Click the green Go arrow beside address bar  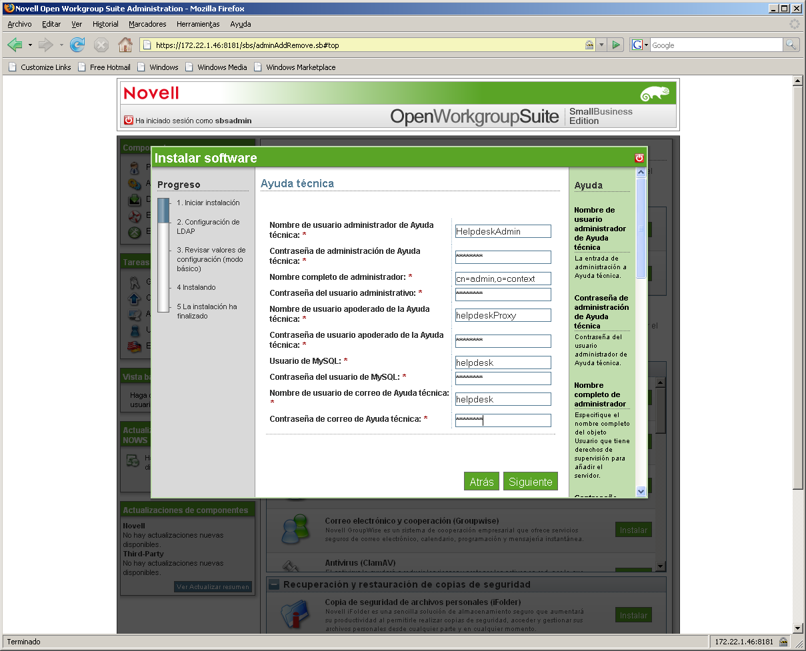[x=616, y=45]
